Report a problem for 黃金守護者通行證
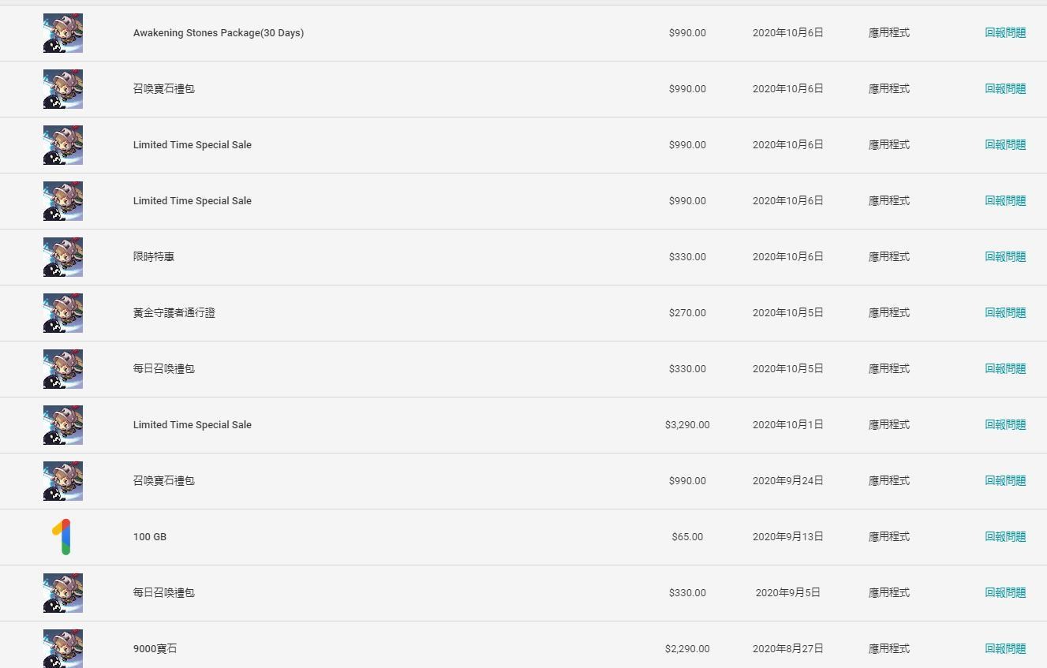1047x668 pixels. click(1005, 313)
